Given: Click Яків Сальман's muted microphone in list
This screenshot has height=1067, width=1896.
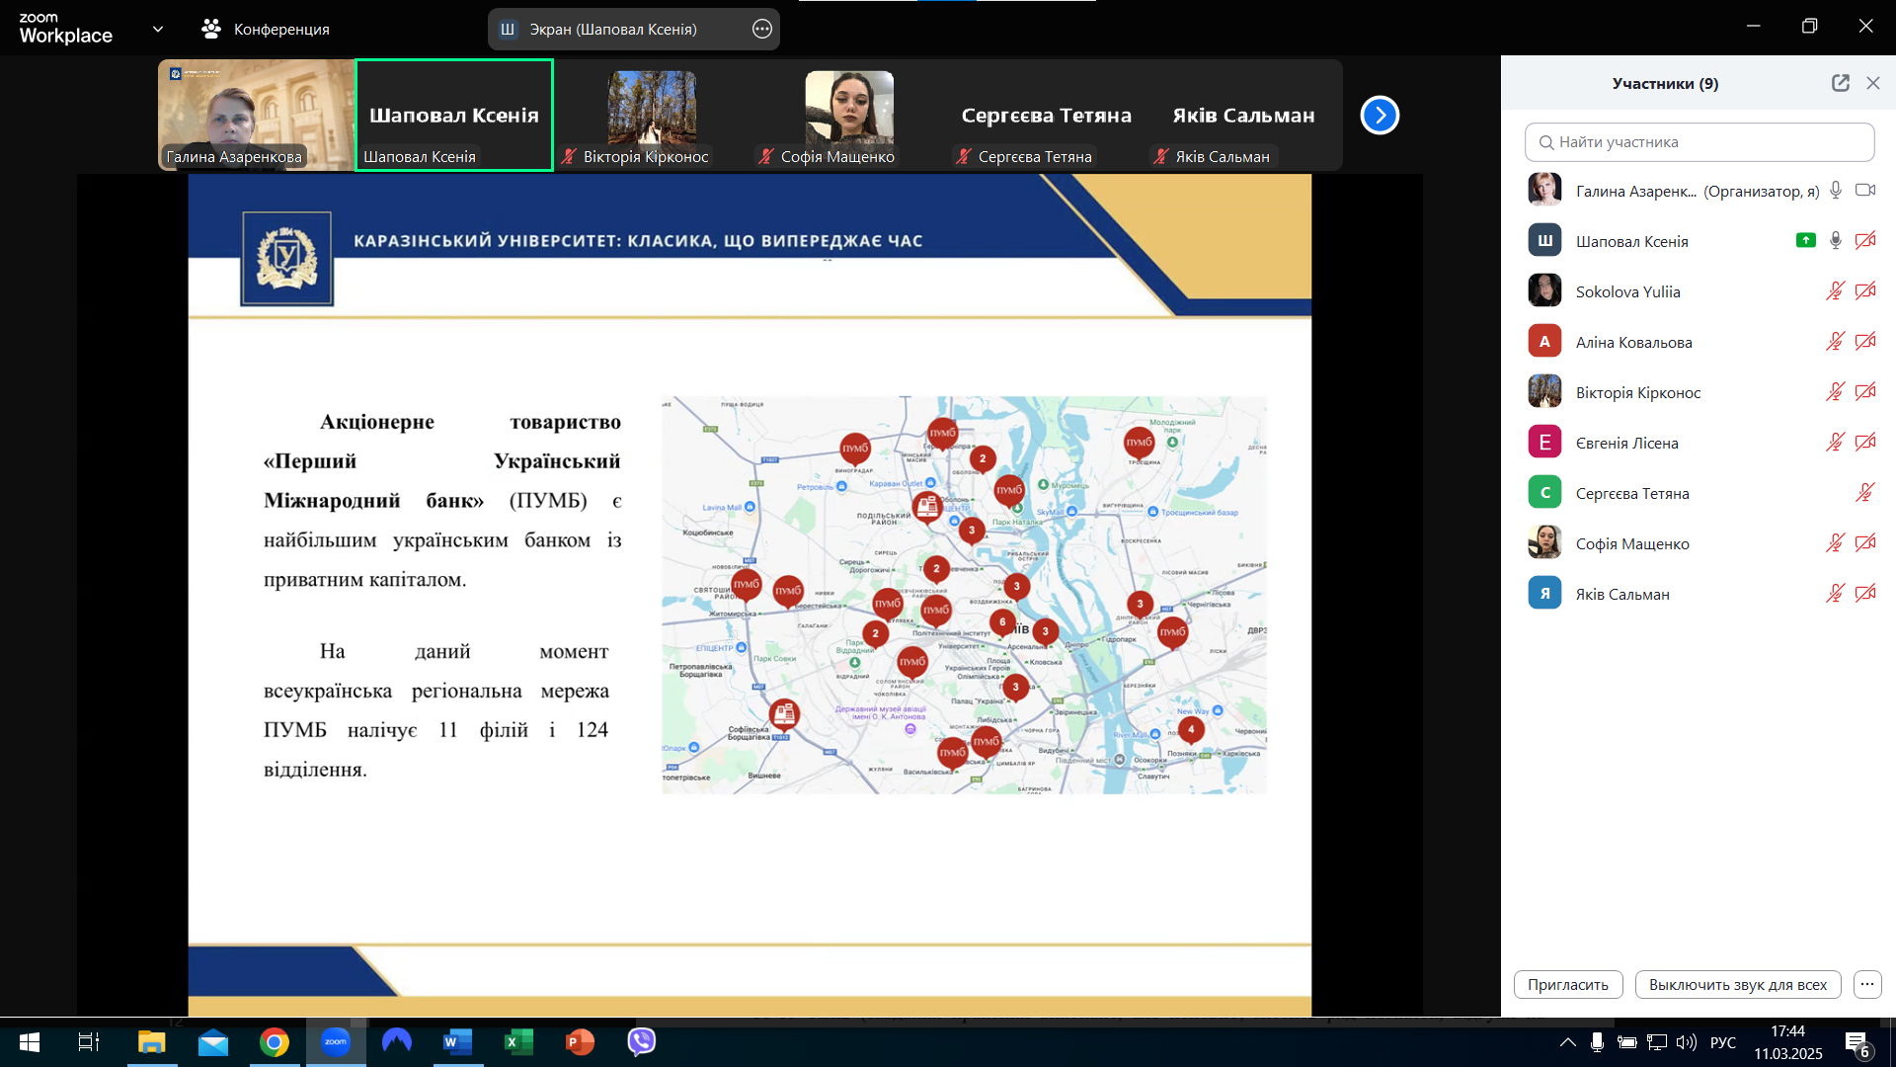Looking at the screenshot, I should [1835, 594].
